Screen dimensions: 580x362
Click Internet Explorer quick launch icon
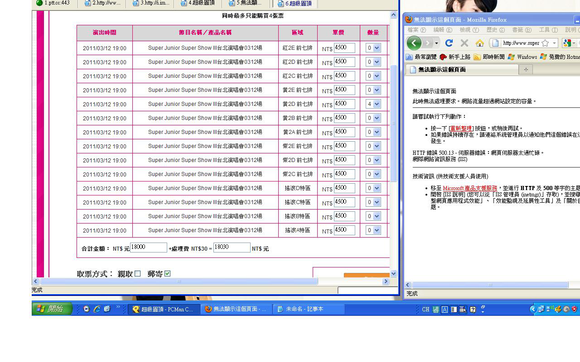pyautogui.click(x=97, y=309)
